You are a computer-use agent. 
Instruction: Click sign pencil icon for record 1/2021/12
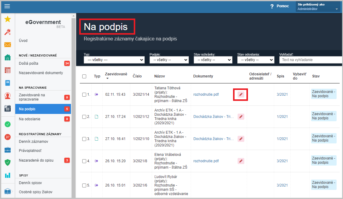click(241, 117)
